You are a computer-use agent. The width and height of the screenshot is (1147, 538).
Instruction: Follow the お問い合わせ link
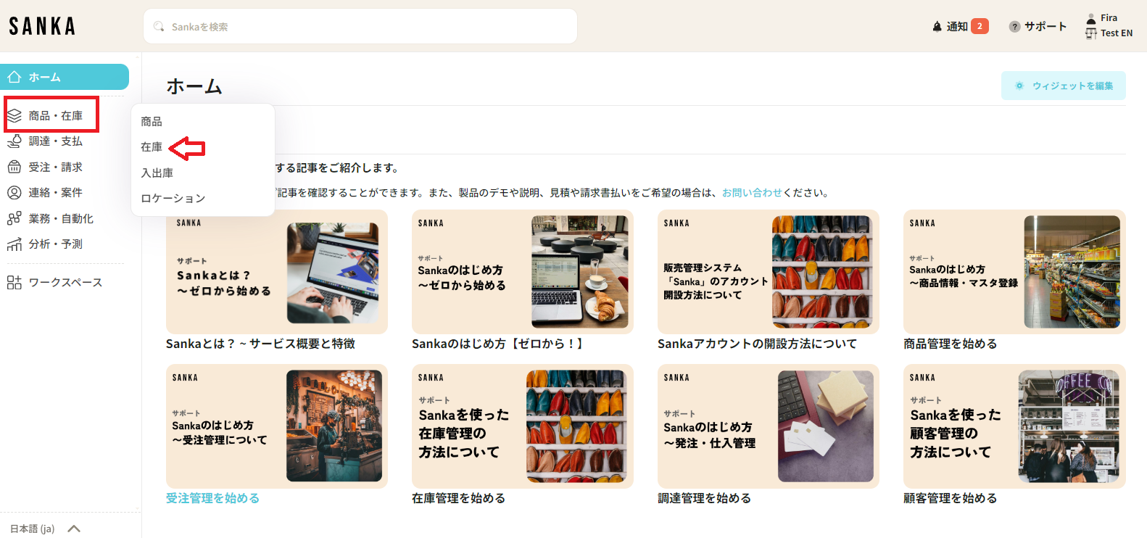752,193
